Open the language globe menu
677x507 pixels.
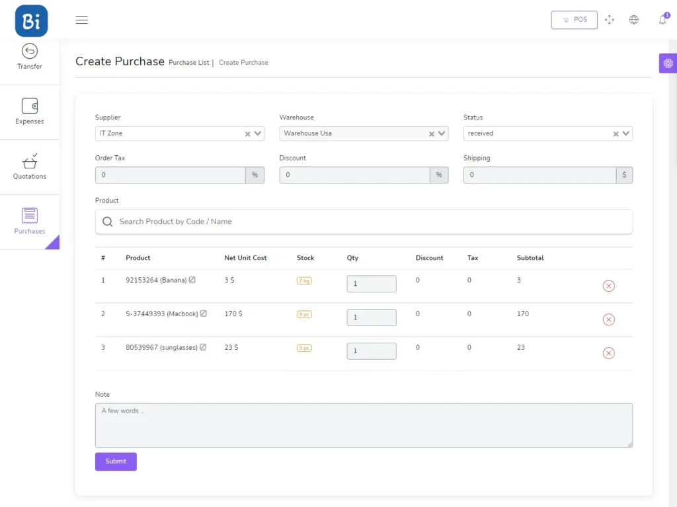633,20
